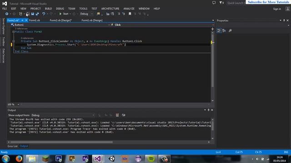This screenshot has width=291, height=163.
Task: Switch to the Form1.vb tab
Action: [x=35, y=20]
